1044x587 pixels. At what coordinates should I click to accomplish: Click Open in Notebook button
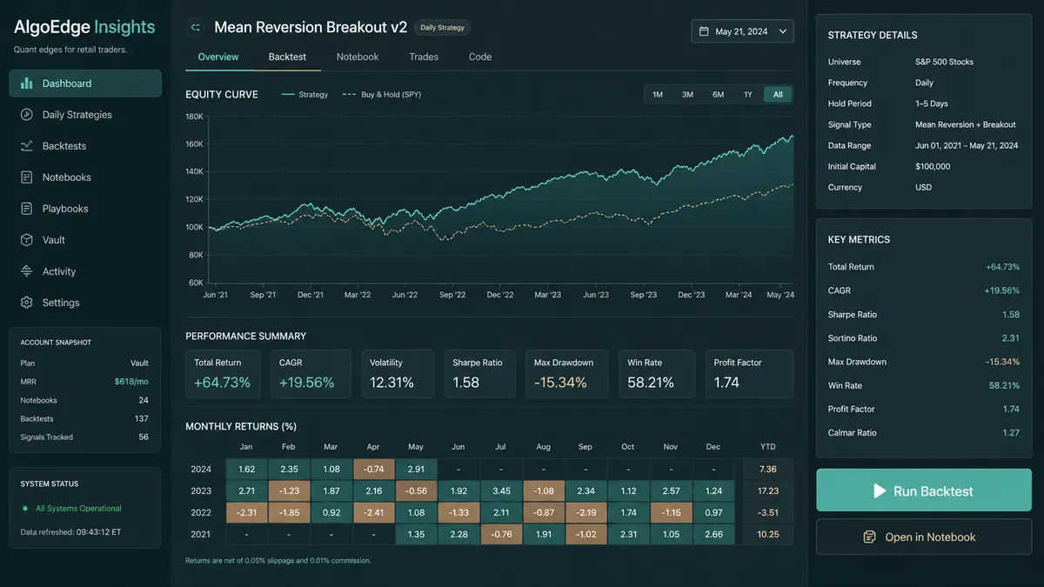pos(924,537)
